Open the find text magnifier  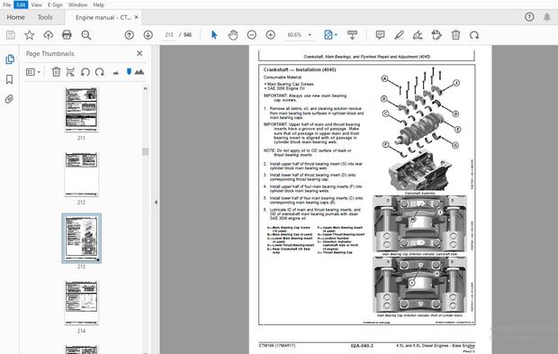(x=86, y=34)
